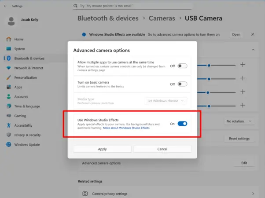The image size is (265, 198).
Task: Select the Network & internet icon
Action: coord(8,68)
